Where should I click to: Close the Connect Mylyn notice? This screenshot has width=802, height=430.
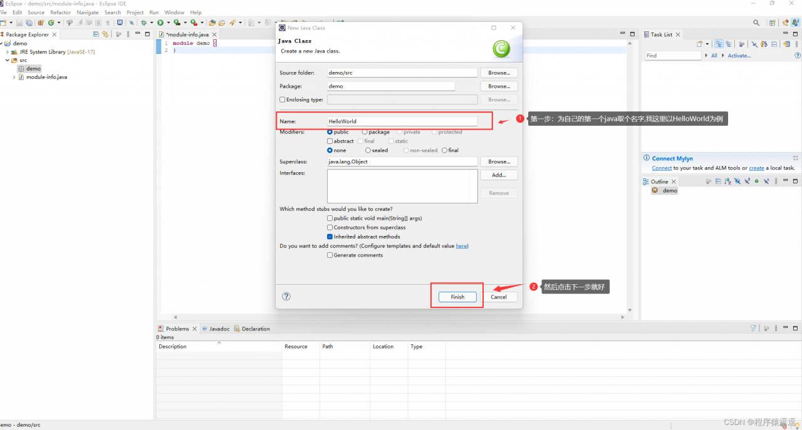click(796, 158)
